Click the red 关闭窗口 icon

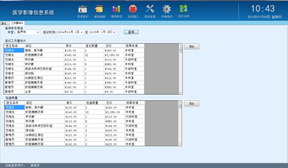point(133,11)
